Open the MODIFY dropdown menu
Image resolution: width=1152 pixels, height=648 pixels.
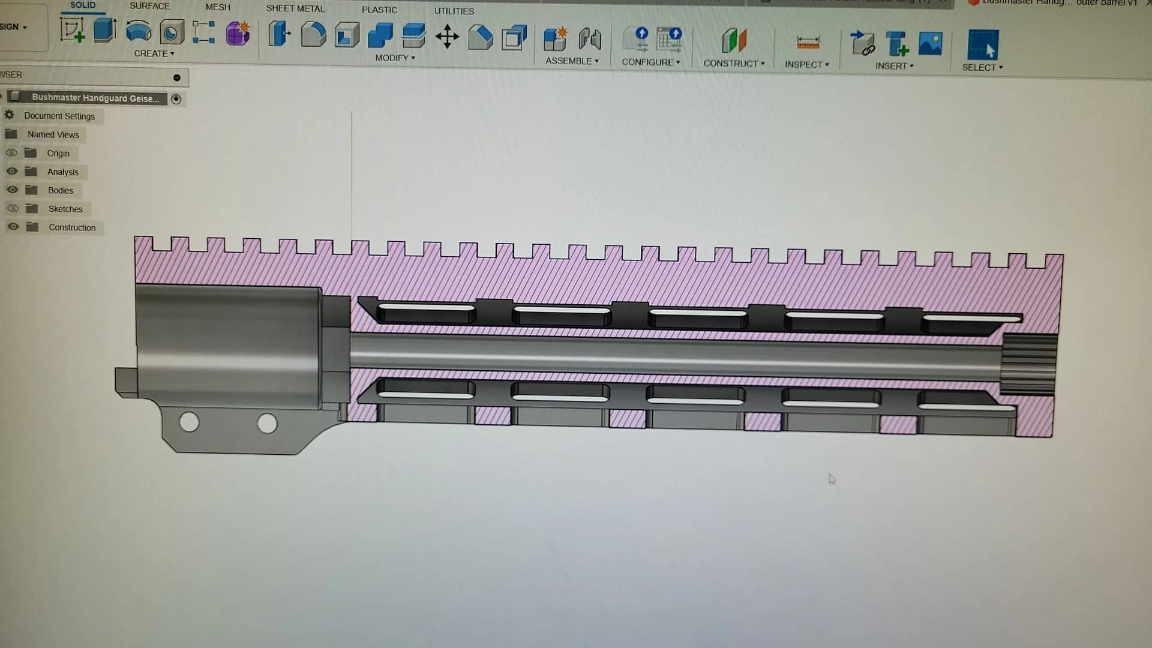coord(395,58)
